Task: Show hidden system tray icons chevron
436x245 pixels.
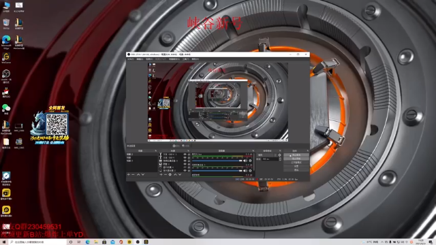Action: 381,242
